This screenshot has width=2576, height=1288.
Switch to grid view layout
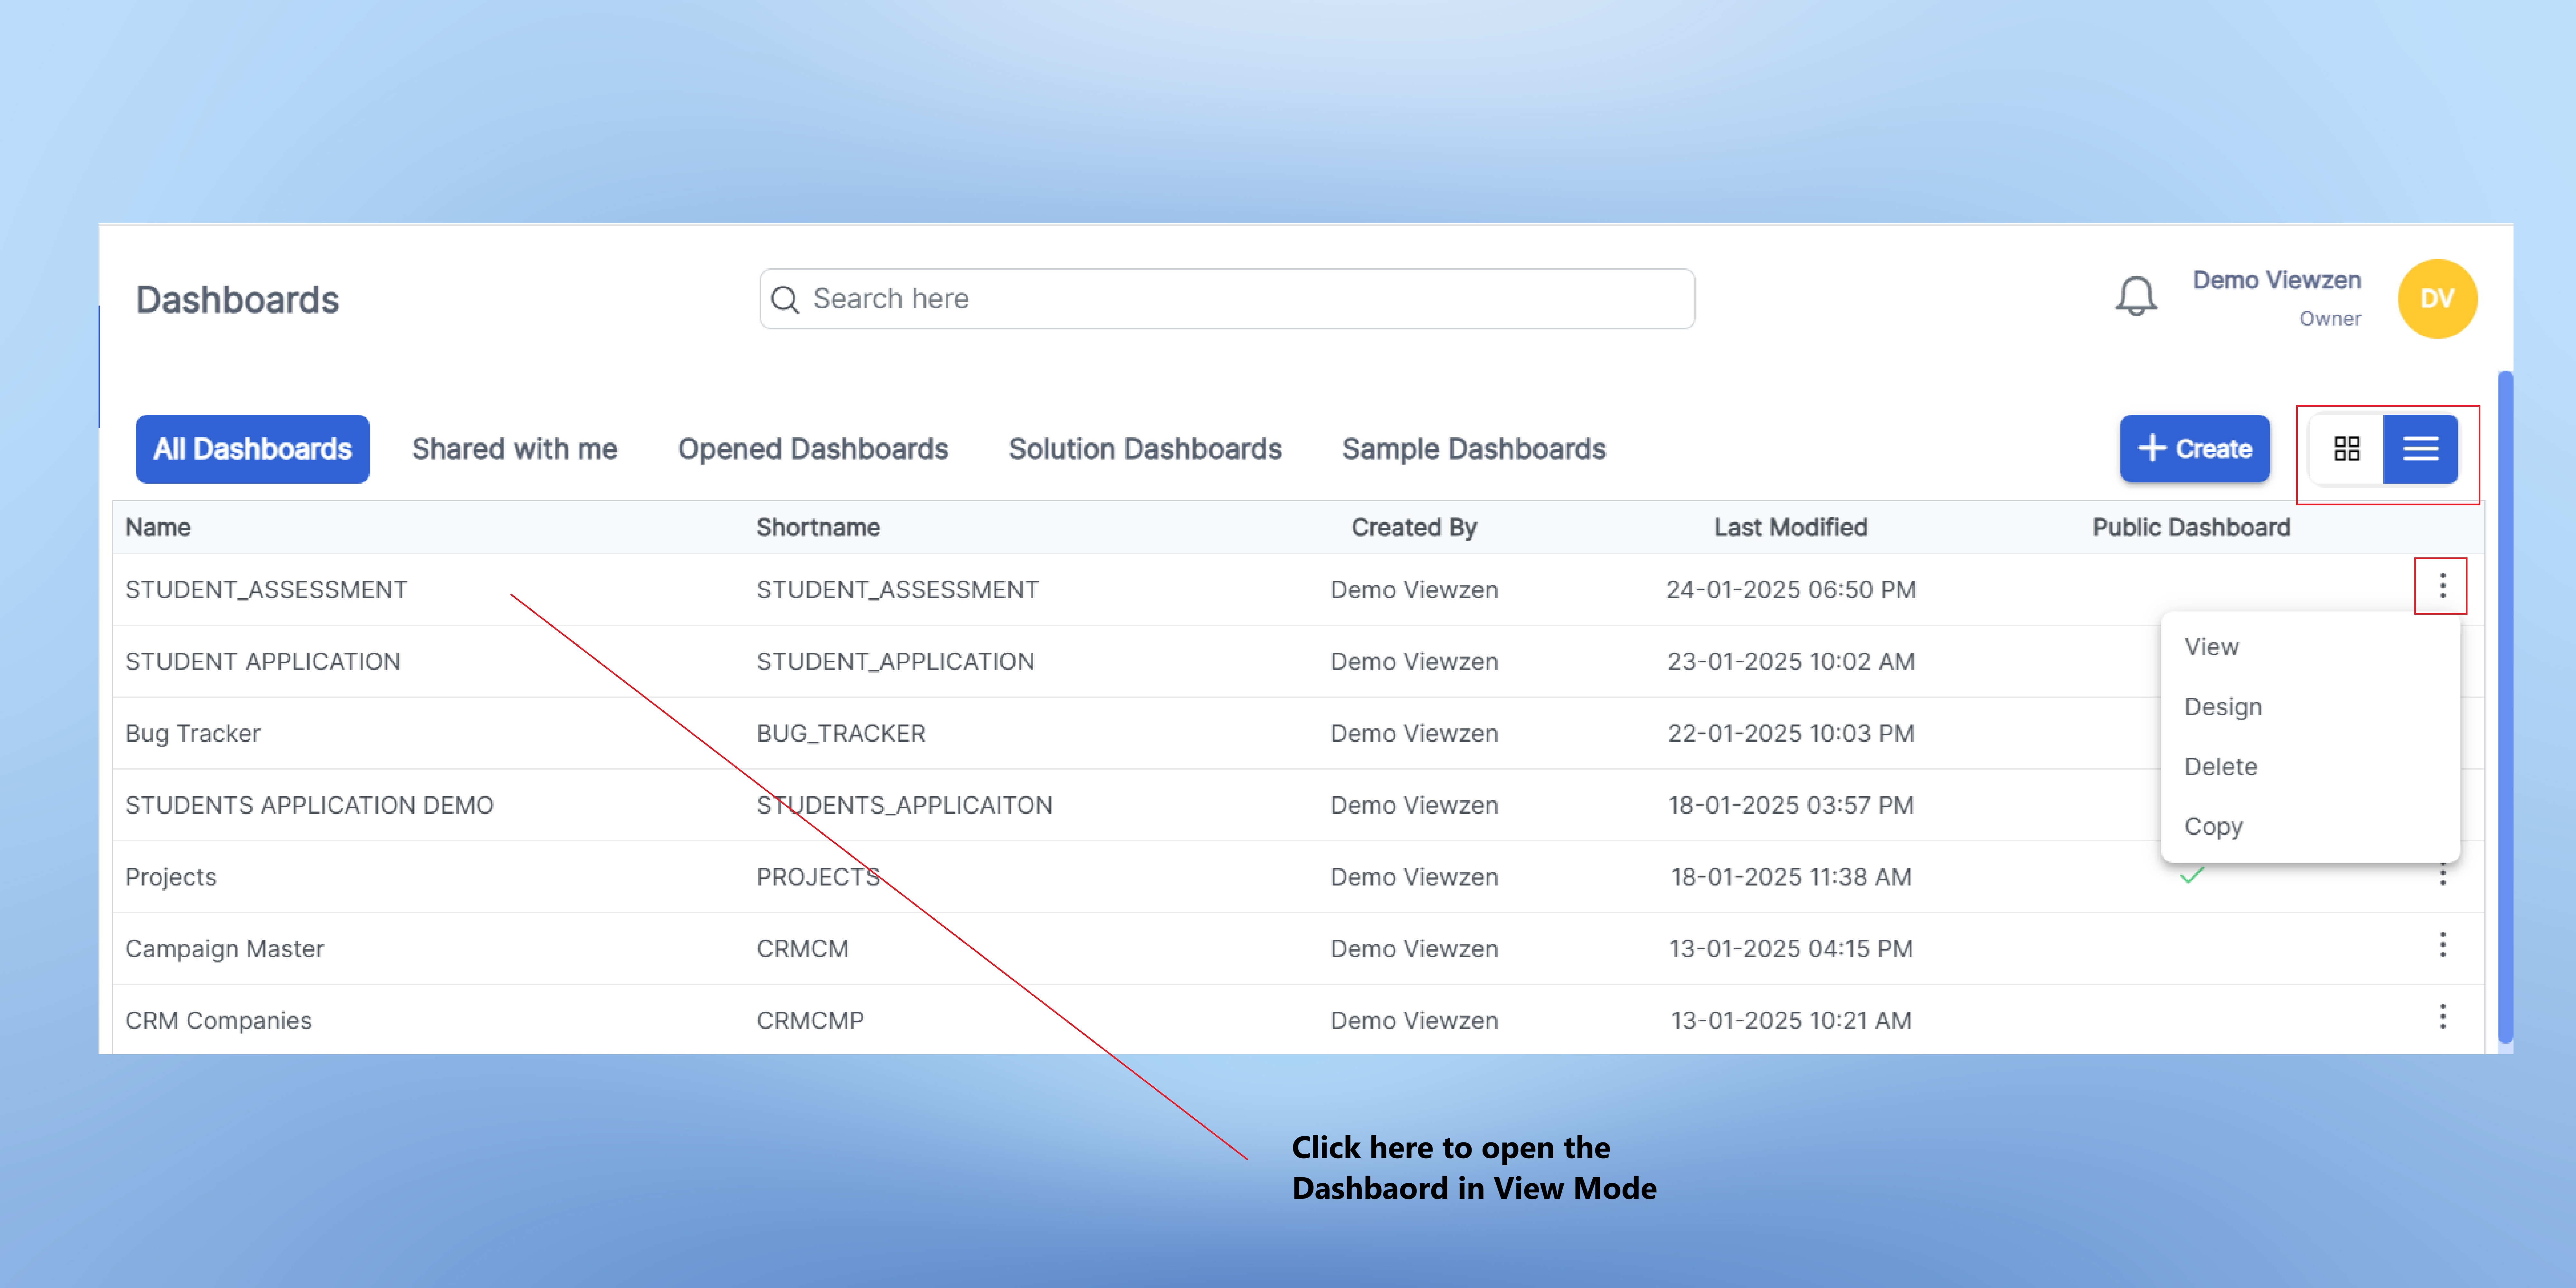(2346, 449)
